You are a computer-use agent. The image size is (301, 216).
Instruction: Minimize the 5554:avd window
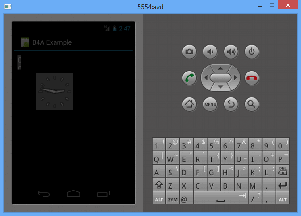(x=260, y=6)
